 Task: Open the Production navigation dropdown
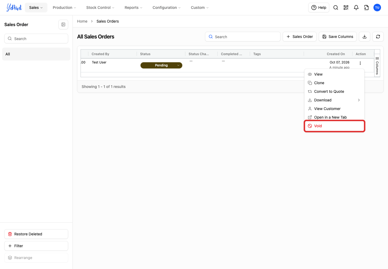pos(64,8)
